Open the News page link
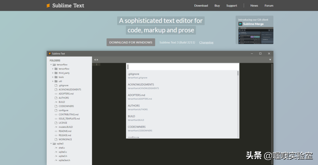This screenshot has height=165, width=318. [x=254, y=6]
